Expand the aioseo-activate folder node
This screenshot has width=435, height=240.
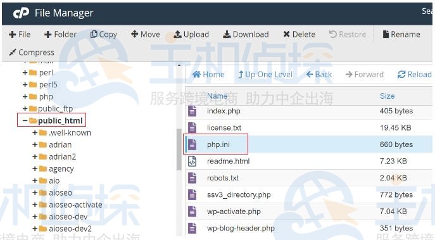point(35,205)
